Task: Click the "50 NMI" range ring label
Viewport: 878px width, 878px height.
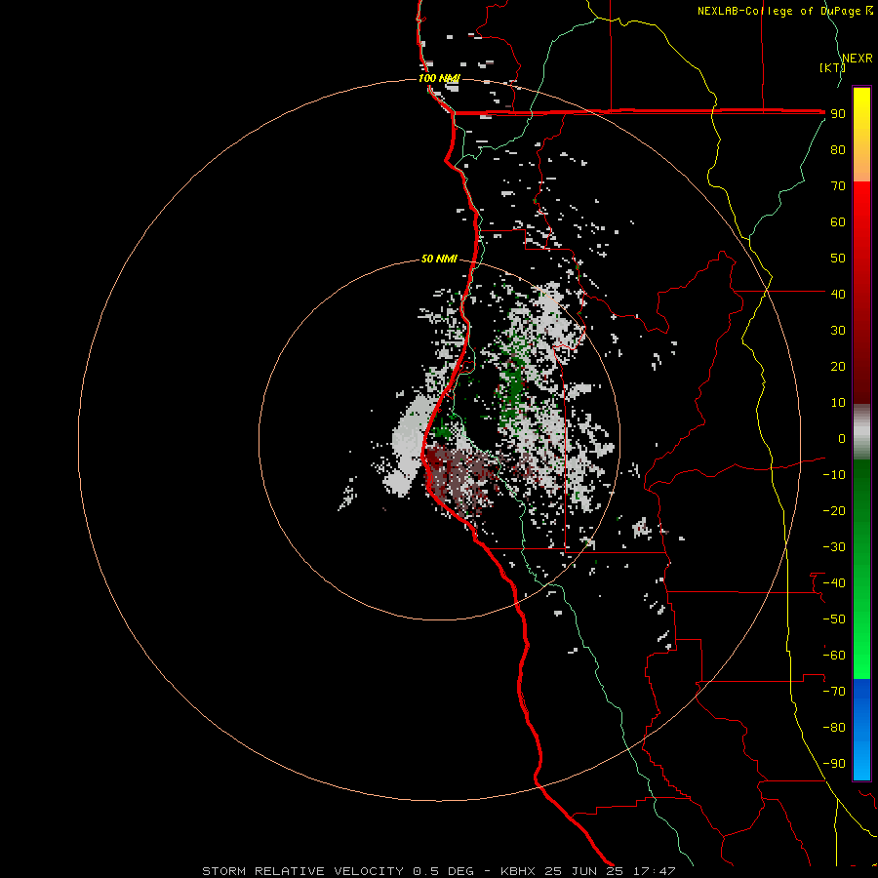Action: coord(439,259)
